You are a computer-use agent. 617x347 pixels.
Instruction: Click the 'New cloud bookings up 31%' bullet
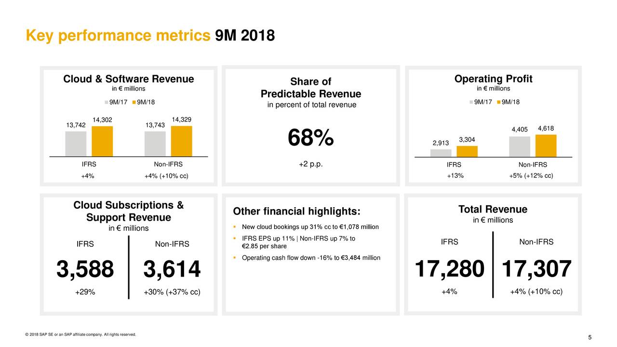coord(310,227)
